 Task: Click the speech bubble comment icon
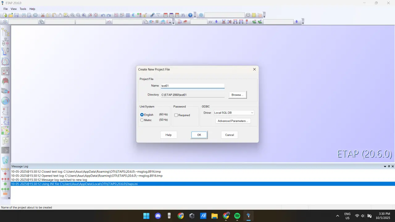[248, 15]
